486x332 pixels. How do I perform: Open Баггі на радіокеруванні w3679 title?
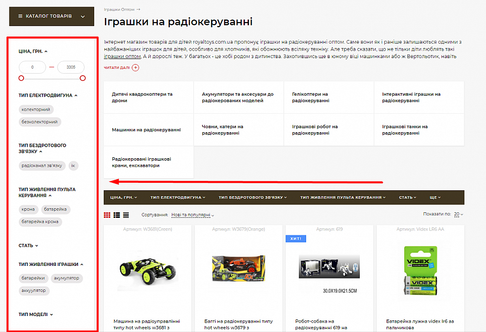coord(238,324)
